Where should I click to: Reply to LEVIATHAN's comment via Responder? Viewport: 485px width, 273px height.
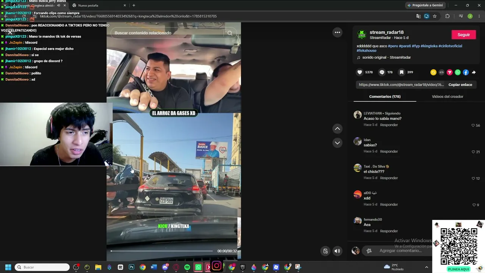389,125
